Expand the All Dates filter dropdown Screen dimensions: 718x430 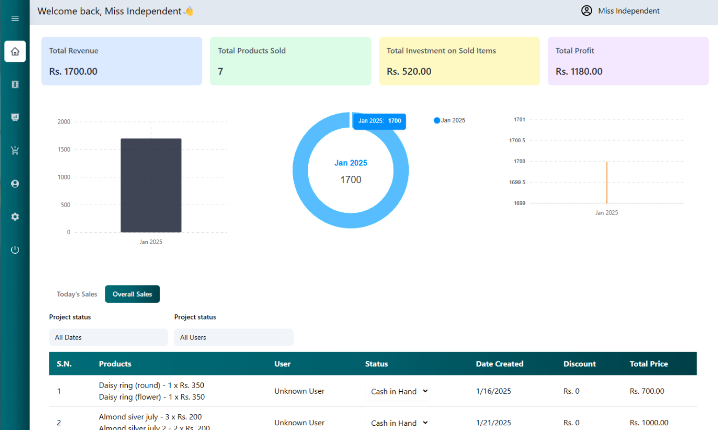108,337
